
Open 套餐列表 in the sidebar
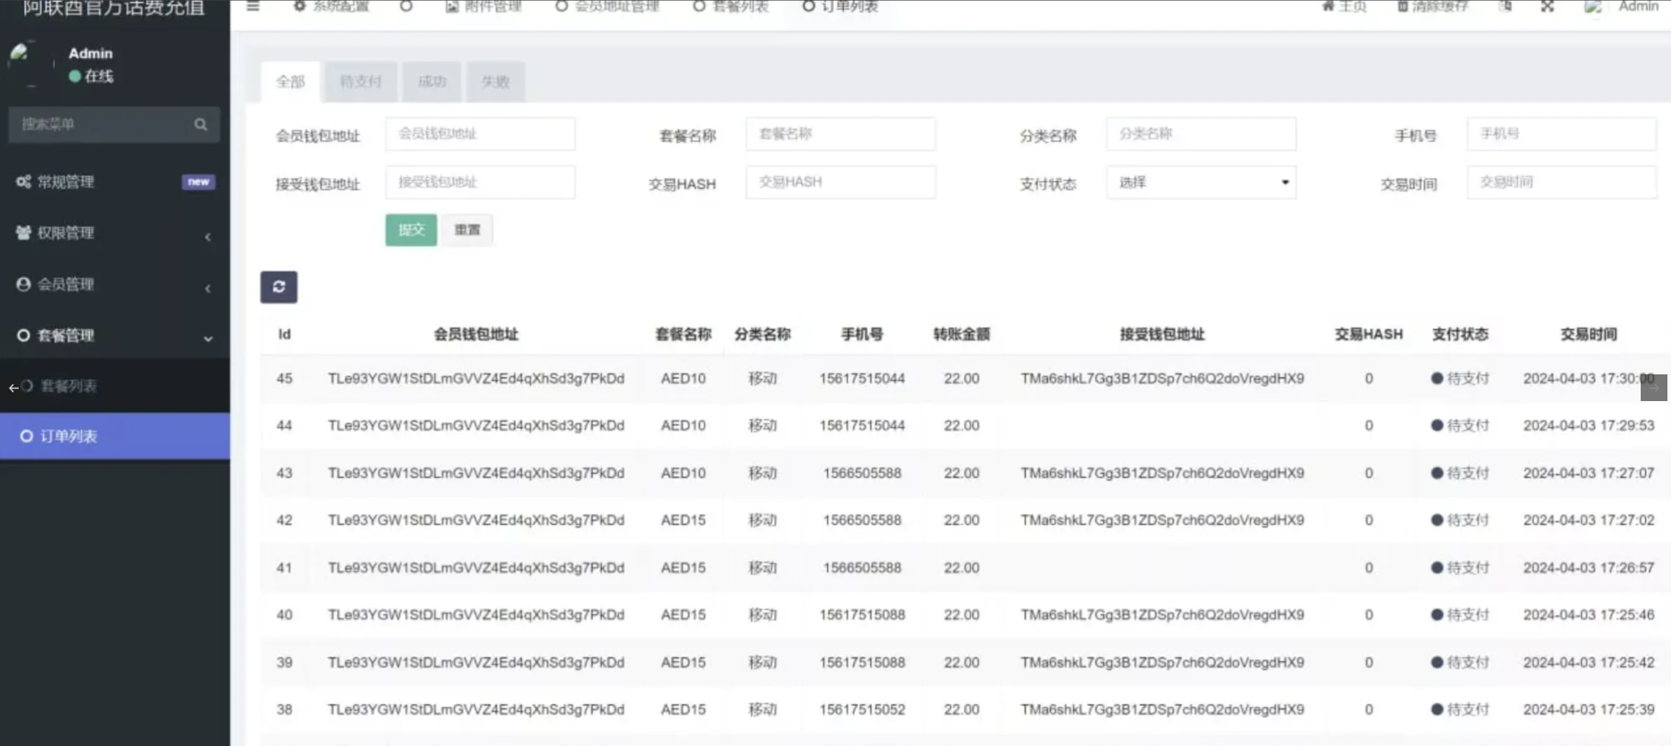click(69, 386)
